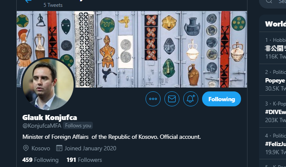Toggle the Following button
This screenshot has height=167, width=286.
(x=222, y=99)
